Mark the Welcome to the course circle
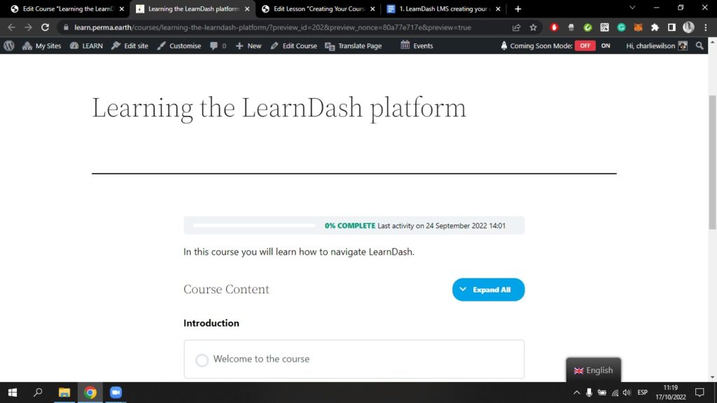 pyautogui.click(x=202, y=360)
